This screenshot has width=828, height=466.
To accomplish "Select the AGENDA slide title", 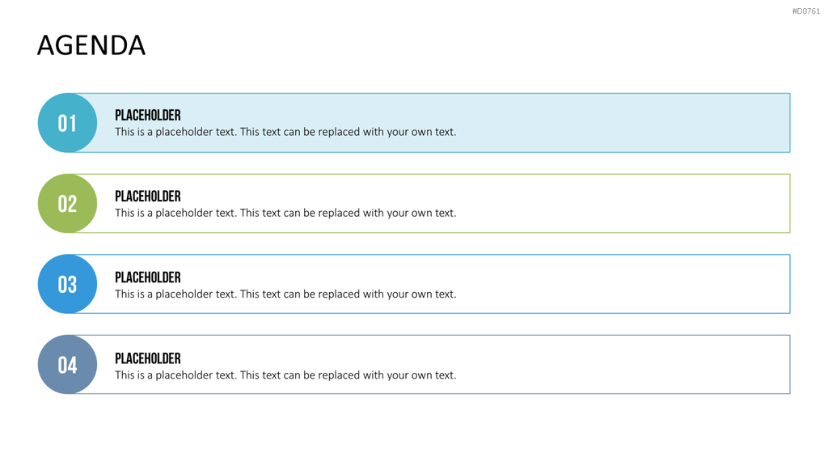I will click(91, 45).
